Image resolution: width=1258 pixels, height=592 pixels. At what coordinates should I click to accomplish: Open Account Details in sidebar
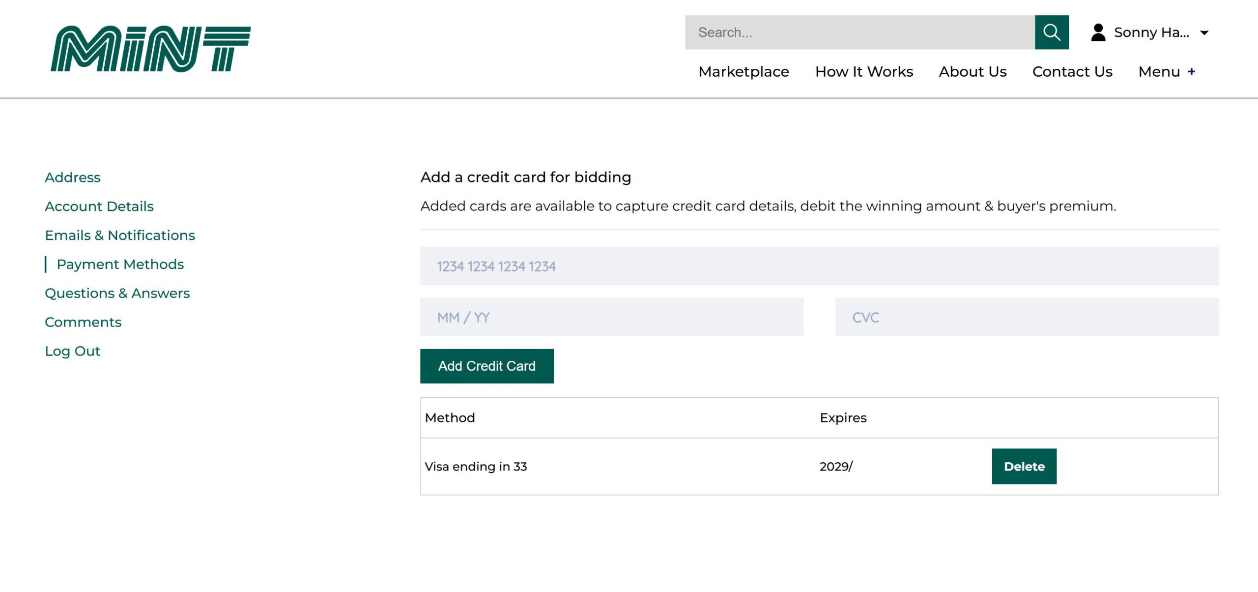pos(99,207)
